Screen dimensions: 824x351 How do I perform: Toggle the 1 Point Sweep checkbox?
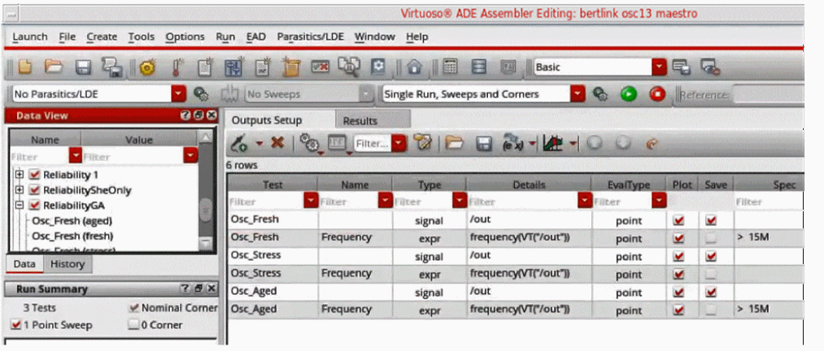(15, 325)
